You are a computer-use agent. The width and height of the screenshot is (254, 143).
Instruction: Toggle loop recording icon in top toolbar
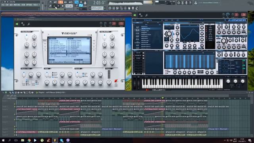(x=71, y=2)
